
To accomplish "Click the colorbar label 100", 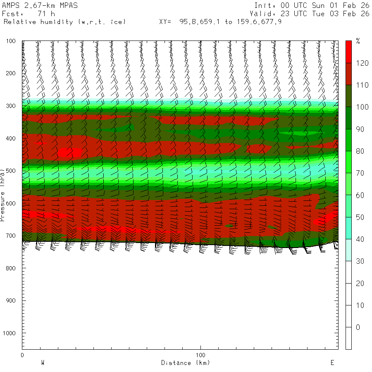I will (x=362, y=107).
